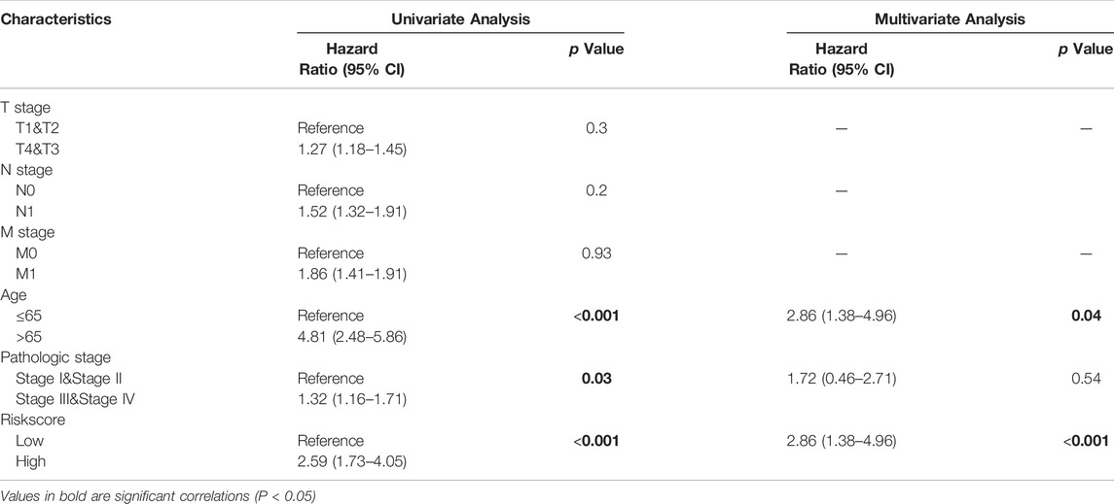This screenshot has width=1114, height=504.
Task: Select the T1&T2 Reference cell
Action: click(x=331, y=128)
